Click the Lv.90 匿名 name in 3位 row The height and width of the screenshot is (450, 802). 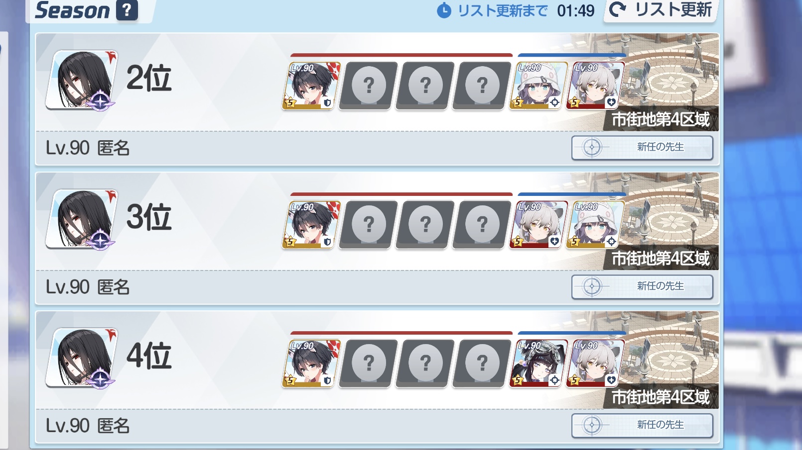[x=88, y=287]
